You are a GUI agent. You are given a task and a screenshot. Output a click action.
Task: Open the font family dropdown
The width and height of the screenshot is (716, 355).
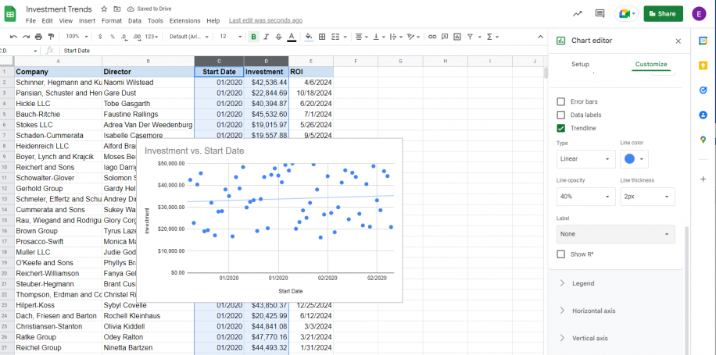click(x=189, y=37)
